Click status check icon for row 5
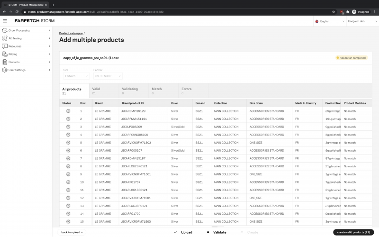Viewport: 379px width, 237px height. [68, 143]
